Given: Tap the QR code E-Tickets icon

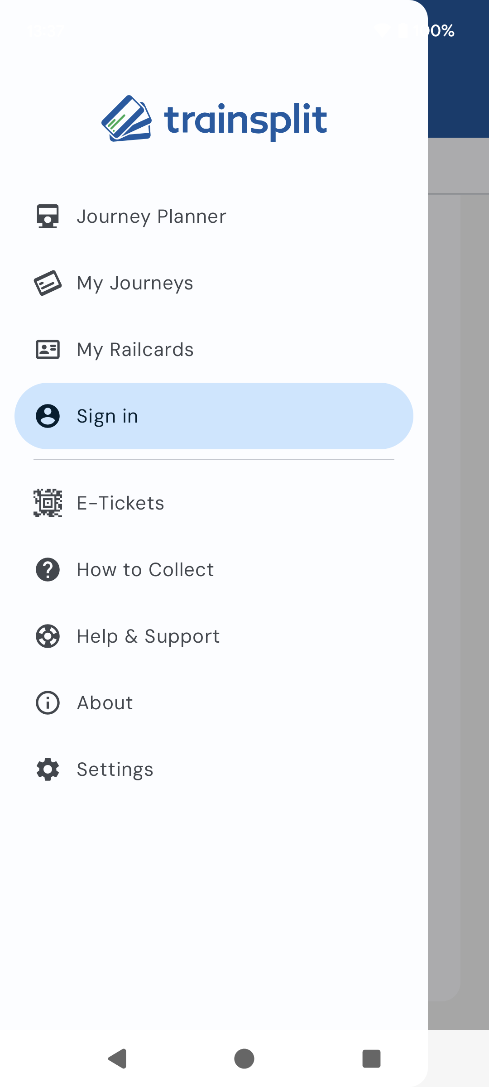Looking at the screenshot, I should click(x=48, y=503).
